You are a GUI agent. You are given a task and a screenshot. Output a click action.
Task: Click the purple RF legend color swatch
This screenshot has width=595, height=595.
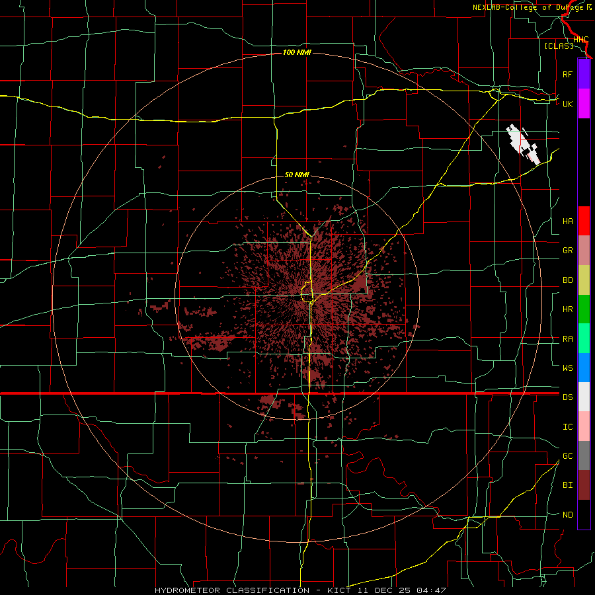(x=584, y=74)
